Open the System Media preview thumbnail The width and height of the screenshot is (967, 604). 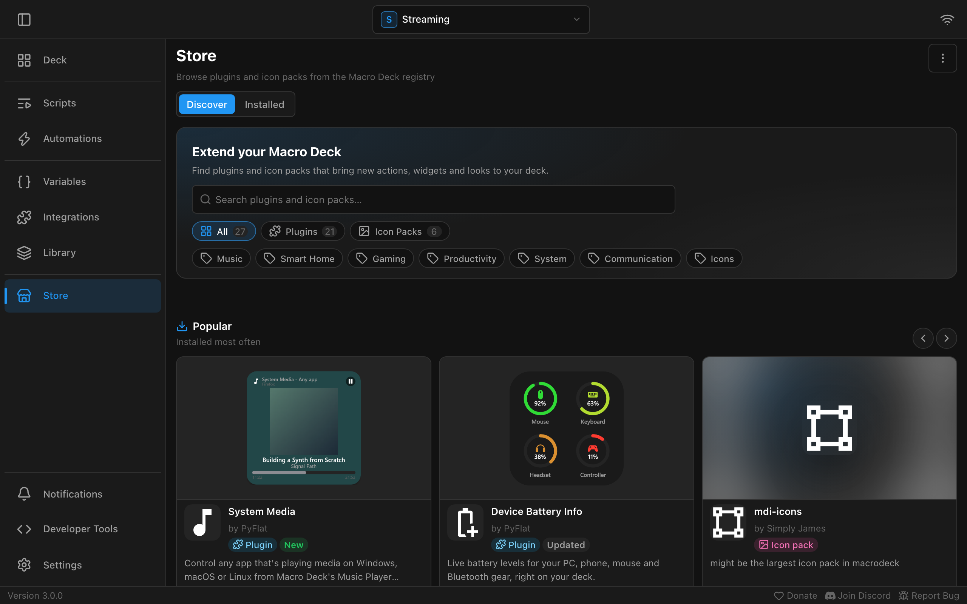pyautogui.click(x=304, y=428)
